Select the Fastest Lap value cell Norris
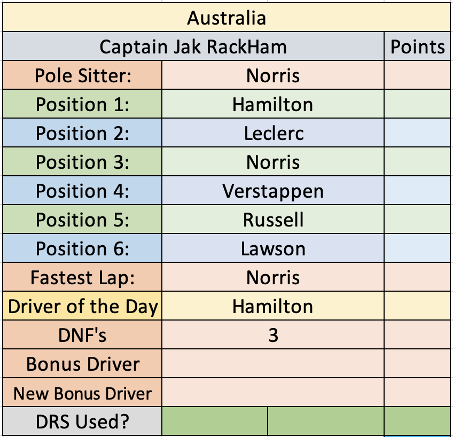This screenshot has height=437, width=453. click(x=273, y=277)
